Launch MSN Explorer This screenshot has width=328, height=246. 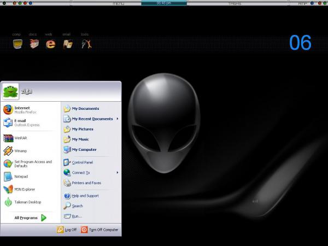(24, 189)
